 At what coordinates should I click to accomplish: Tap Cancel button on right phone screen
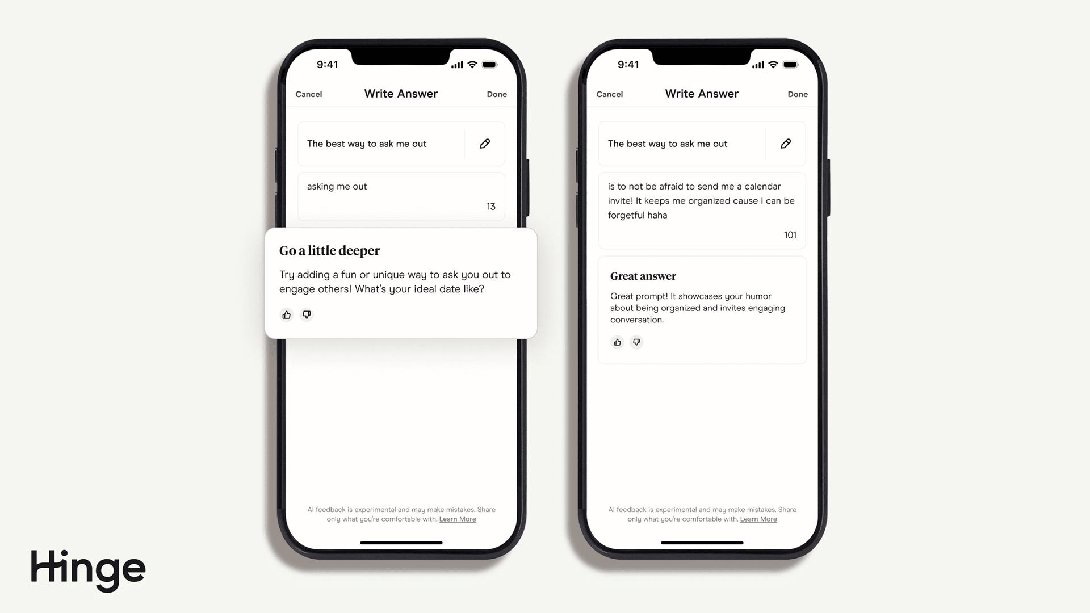(x=609, y=94)
